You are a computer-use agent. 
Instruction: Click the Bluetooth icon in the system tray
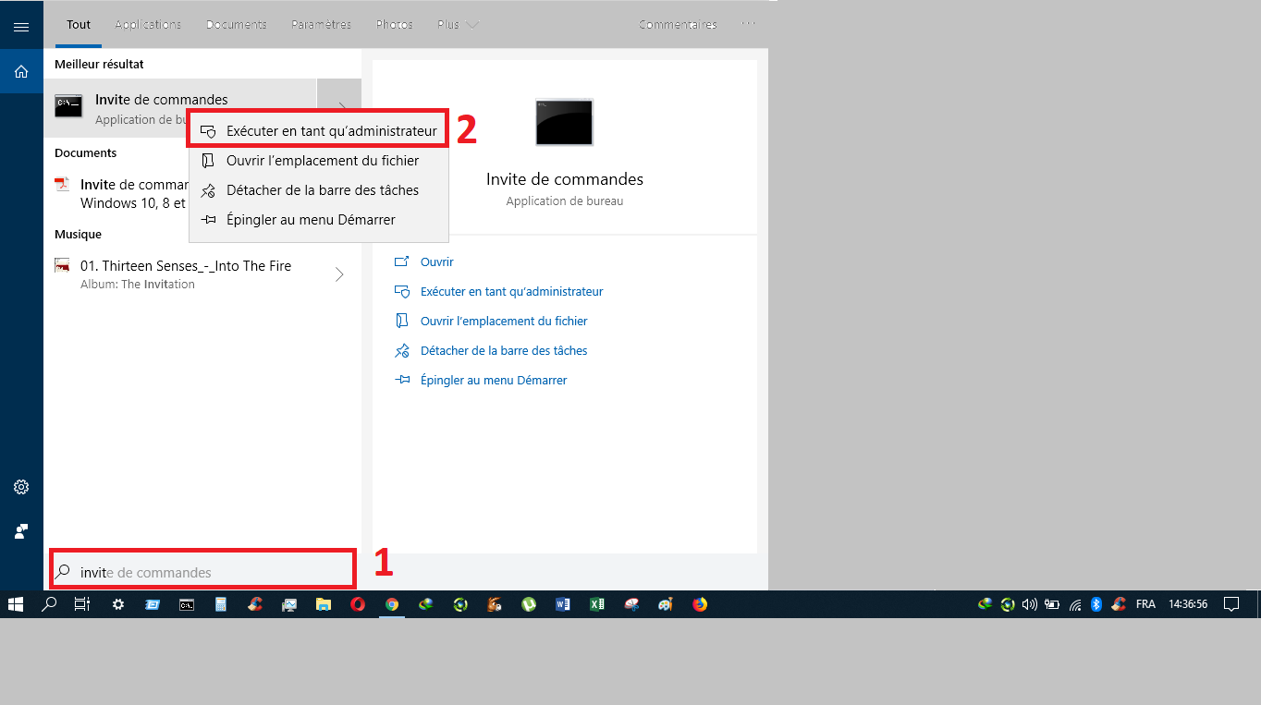coord(1096,604)
